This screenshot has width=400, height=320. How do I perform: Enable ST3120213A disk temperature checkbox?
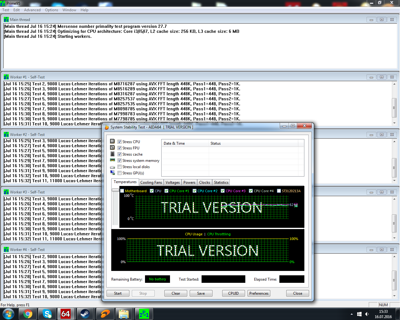point(279,191)
